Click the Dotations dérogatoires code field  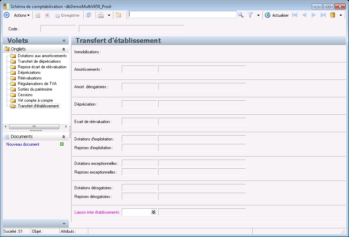[140, 188]
